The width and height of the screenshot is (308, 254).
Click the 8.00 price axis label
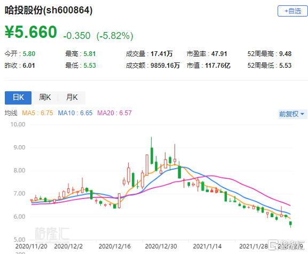[19, 170]
